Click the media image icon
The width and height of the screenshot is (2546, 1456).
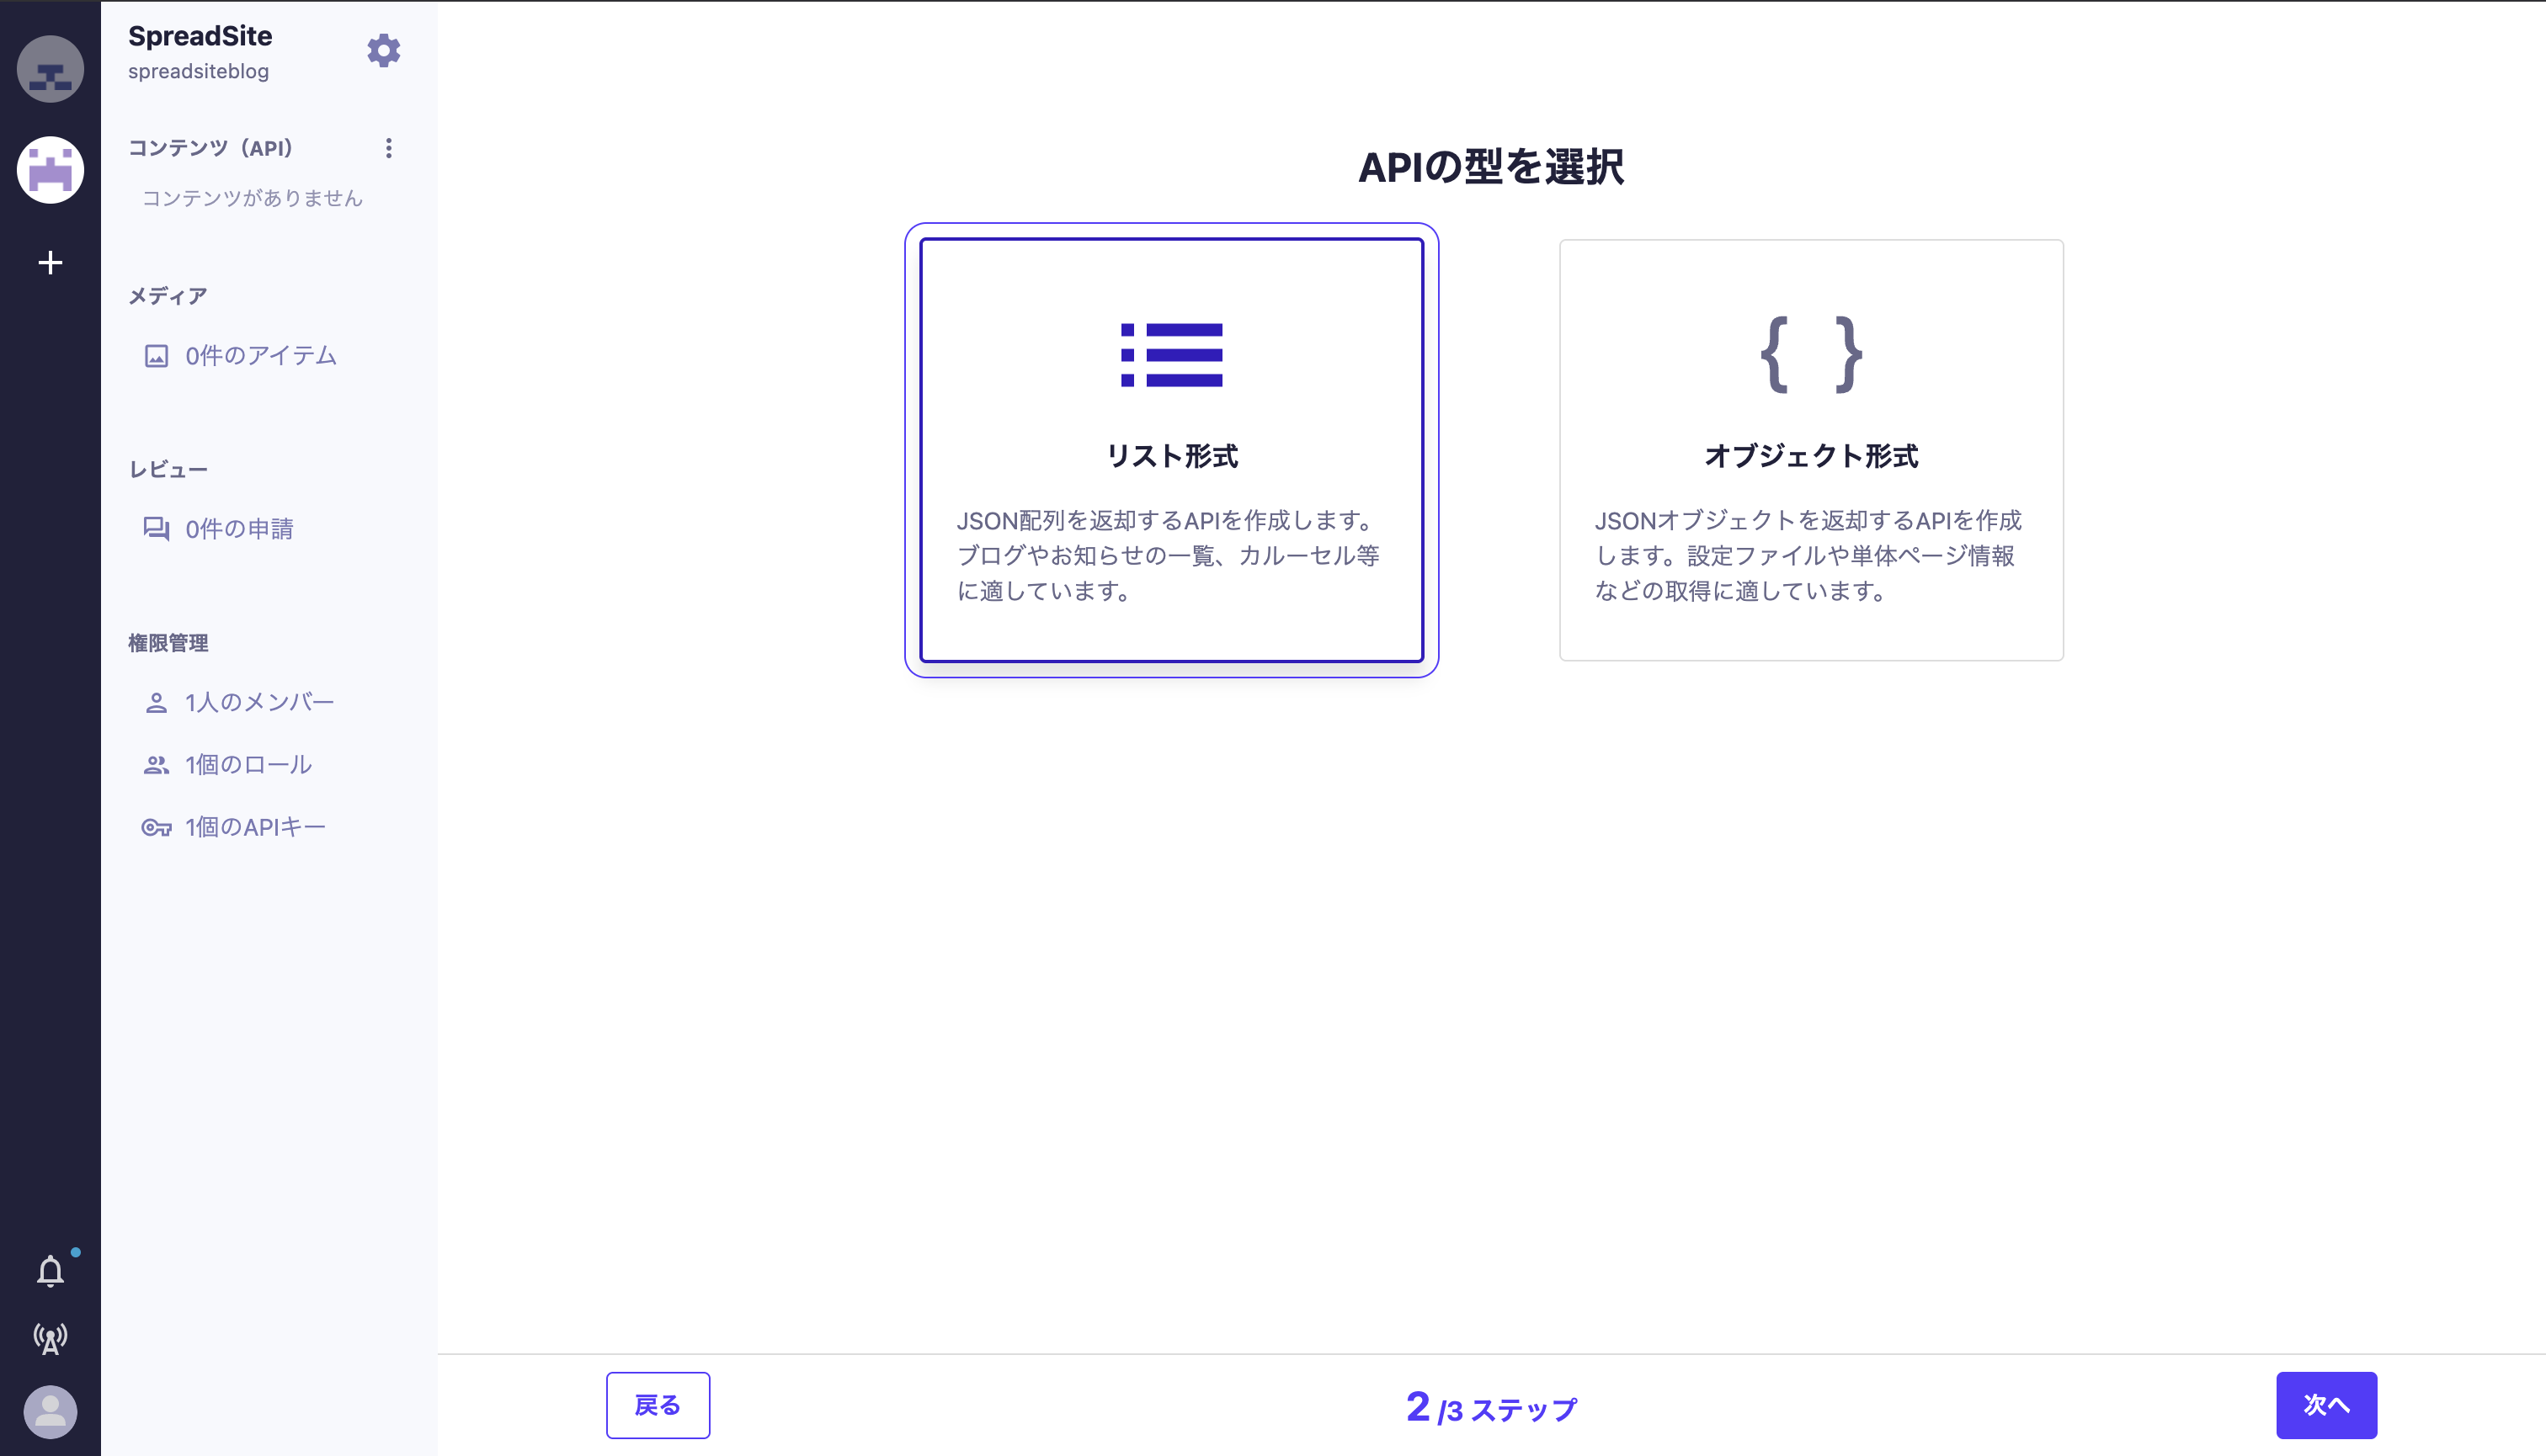tap(156, 356)
